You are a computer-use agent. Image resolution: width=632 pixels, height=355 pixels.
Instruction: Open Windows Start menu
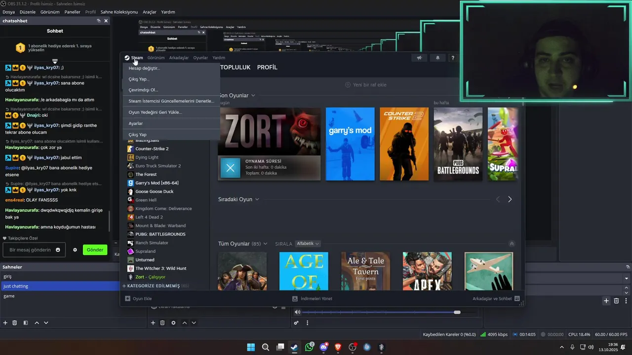251,347
